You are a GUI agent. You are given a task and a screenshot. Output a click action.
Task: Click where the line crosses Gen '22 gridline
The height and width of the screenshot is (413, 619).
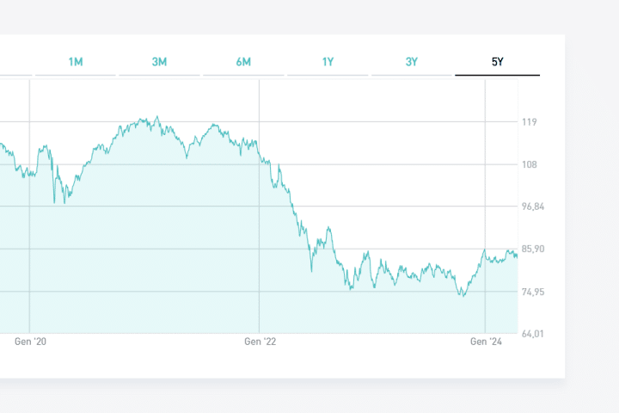point(259,153)
